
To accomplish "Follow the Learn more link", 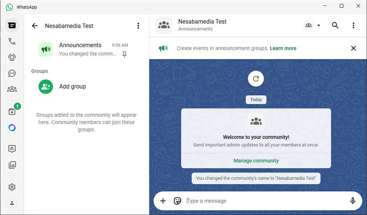I will point(283,48).
